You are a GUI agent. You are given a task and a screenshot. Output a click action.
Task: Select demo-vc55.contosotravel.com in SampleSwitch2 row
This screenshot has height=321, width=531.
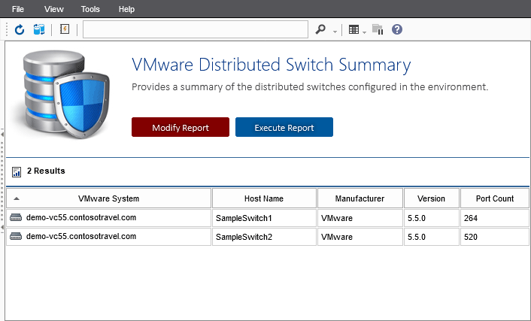click(x=81, y=236)
